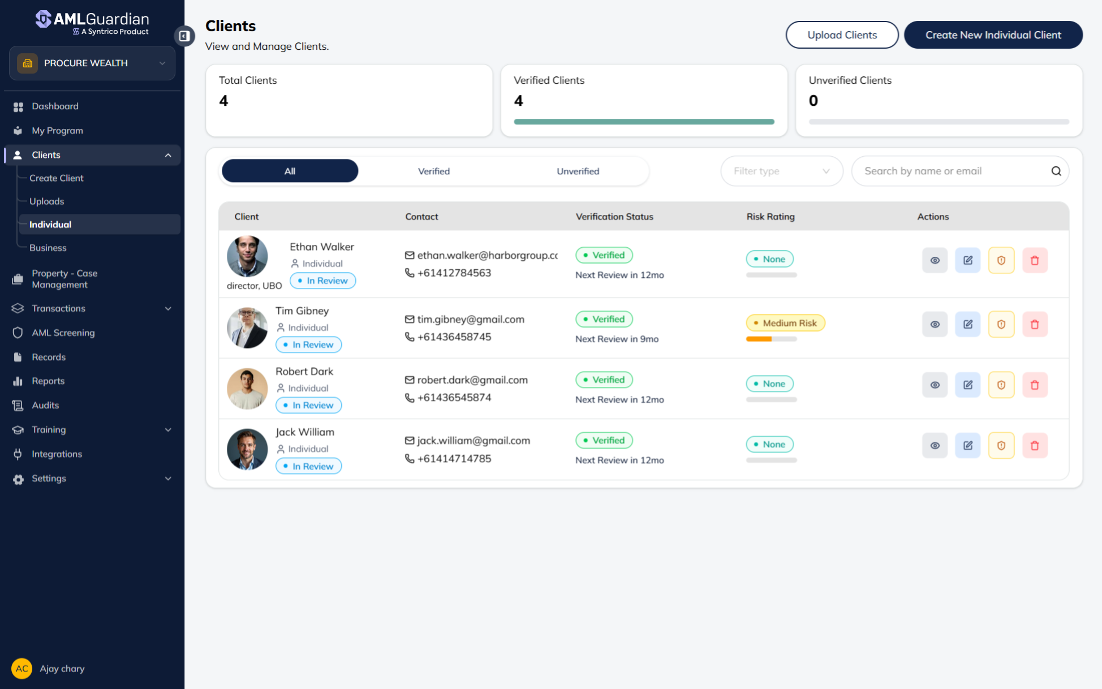Screen dimensions: 1102x689
Task: Click Tim Gibney's Medium Risk rating bar
Action: pyautogui.click(x=771, y=339)
